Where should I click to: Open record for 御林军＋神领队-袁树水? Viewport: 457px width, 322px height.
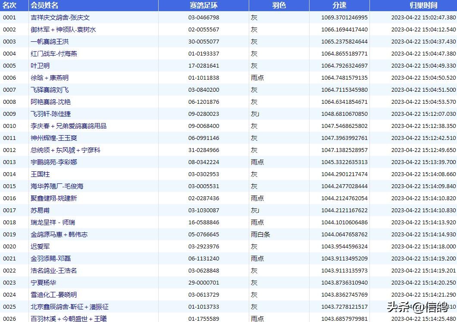tap(57, 29)
